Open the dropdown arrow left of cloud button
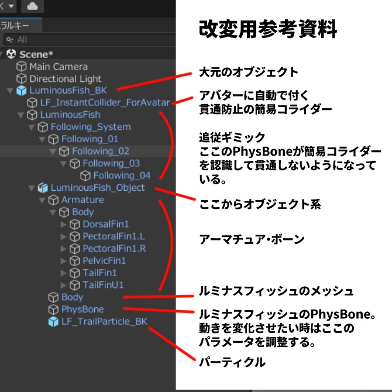This screenshot has height=392, width=392. coord(11,6)
